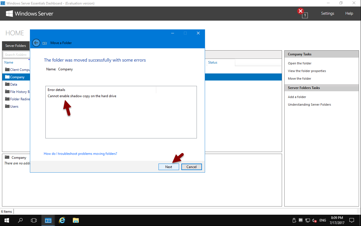The height and width of the screenshot is (226, 361).
Task: Click the Server Folders Tasks section header
Action: pyautogui.click(x=322, y=88)
